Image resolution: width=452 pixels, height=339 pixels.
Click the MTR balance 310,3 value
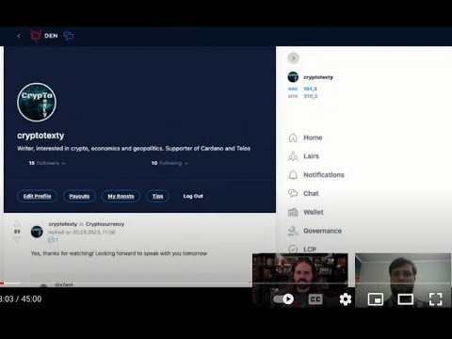click(x=311, y=96)
